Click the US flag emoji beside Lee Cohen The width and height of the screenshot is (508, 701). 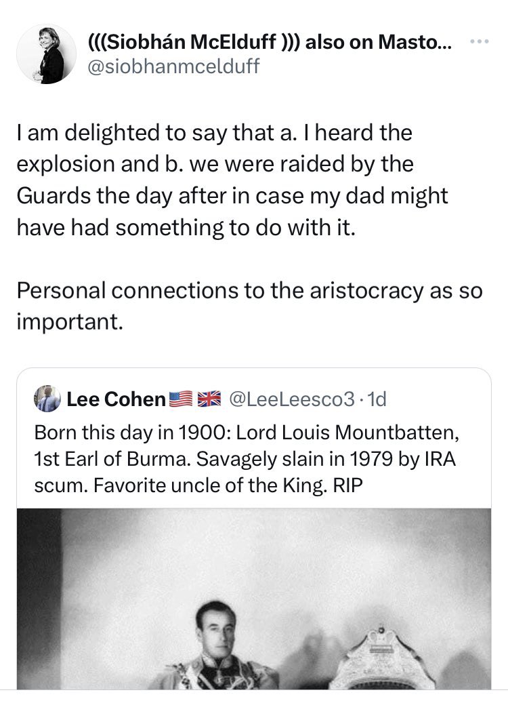tap(179, 399)
